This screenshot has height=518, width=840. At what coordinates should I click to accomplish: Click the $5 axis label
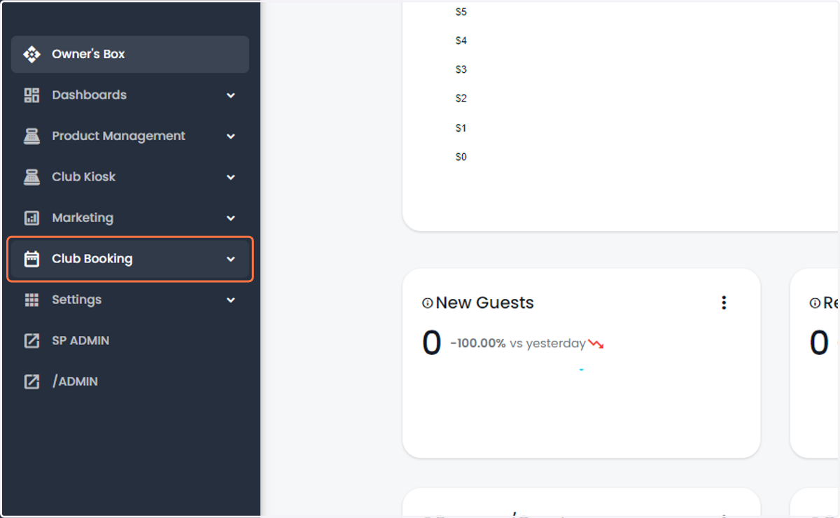(x=461, y=12)
